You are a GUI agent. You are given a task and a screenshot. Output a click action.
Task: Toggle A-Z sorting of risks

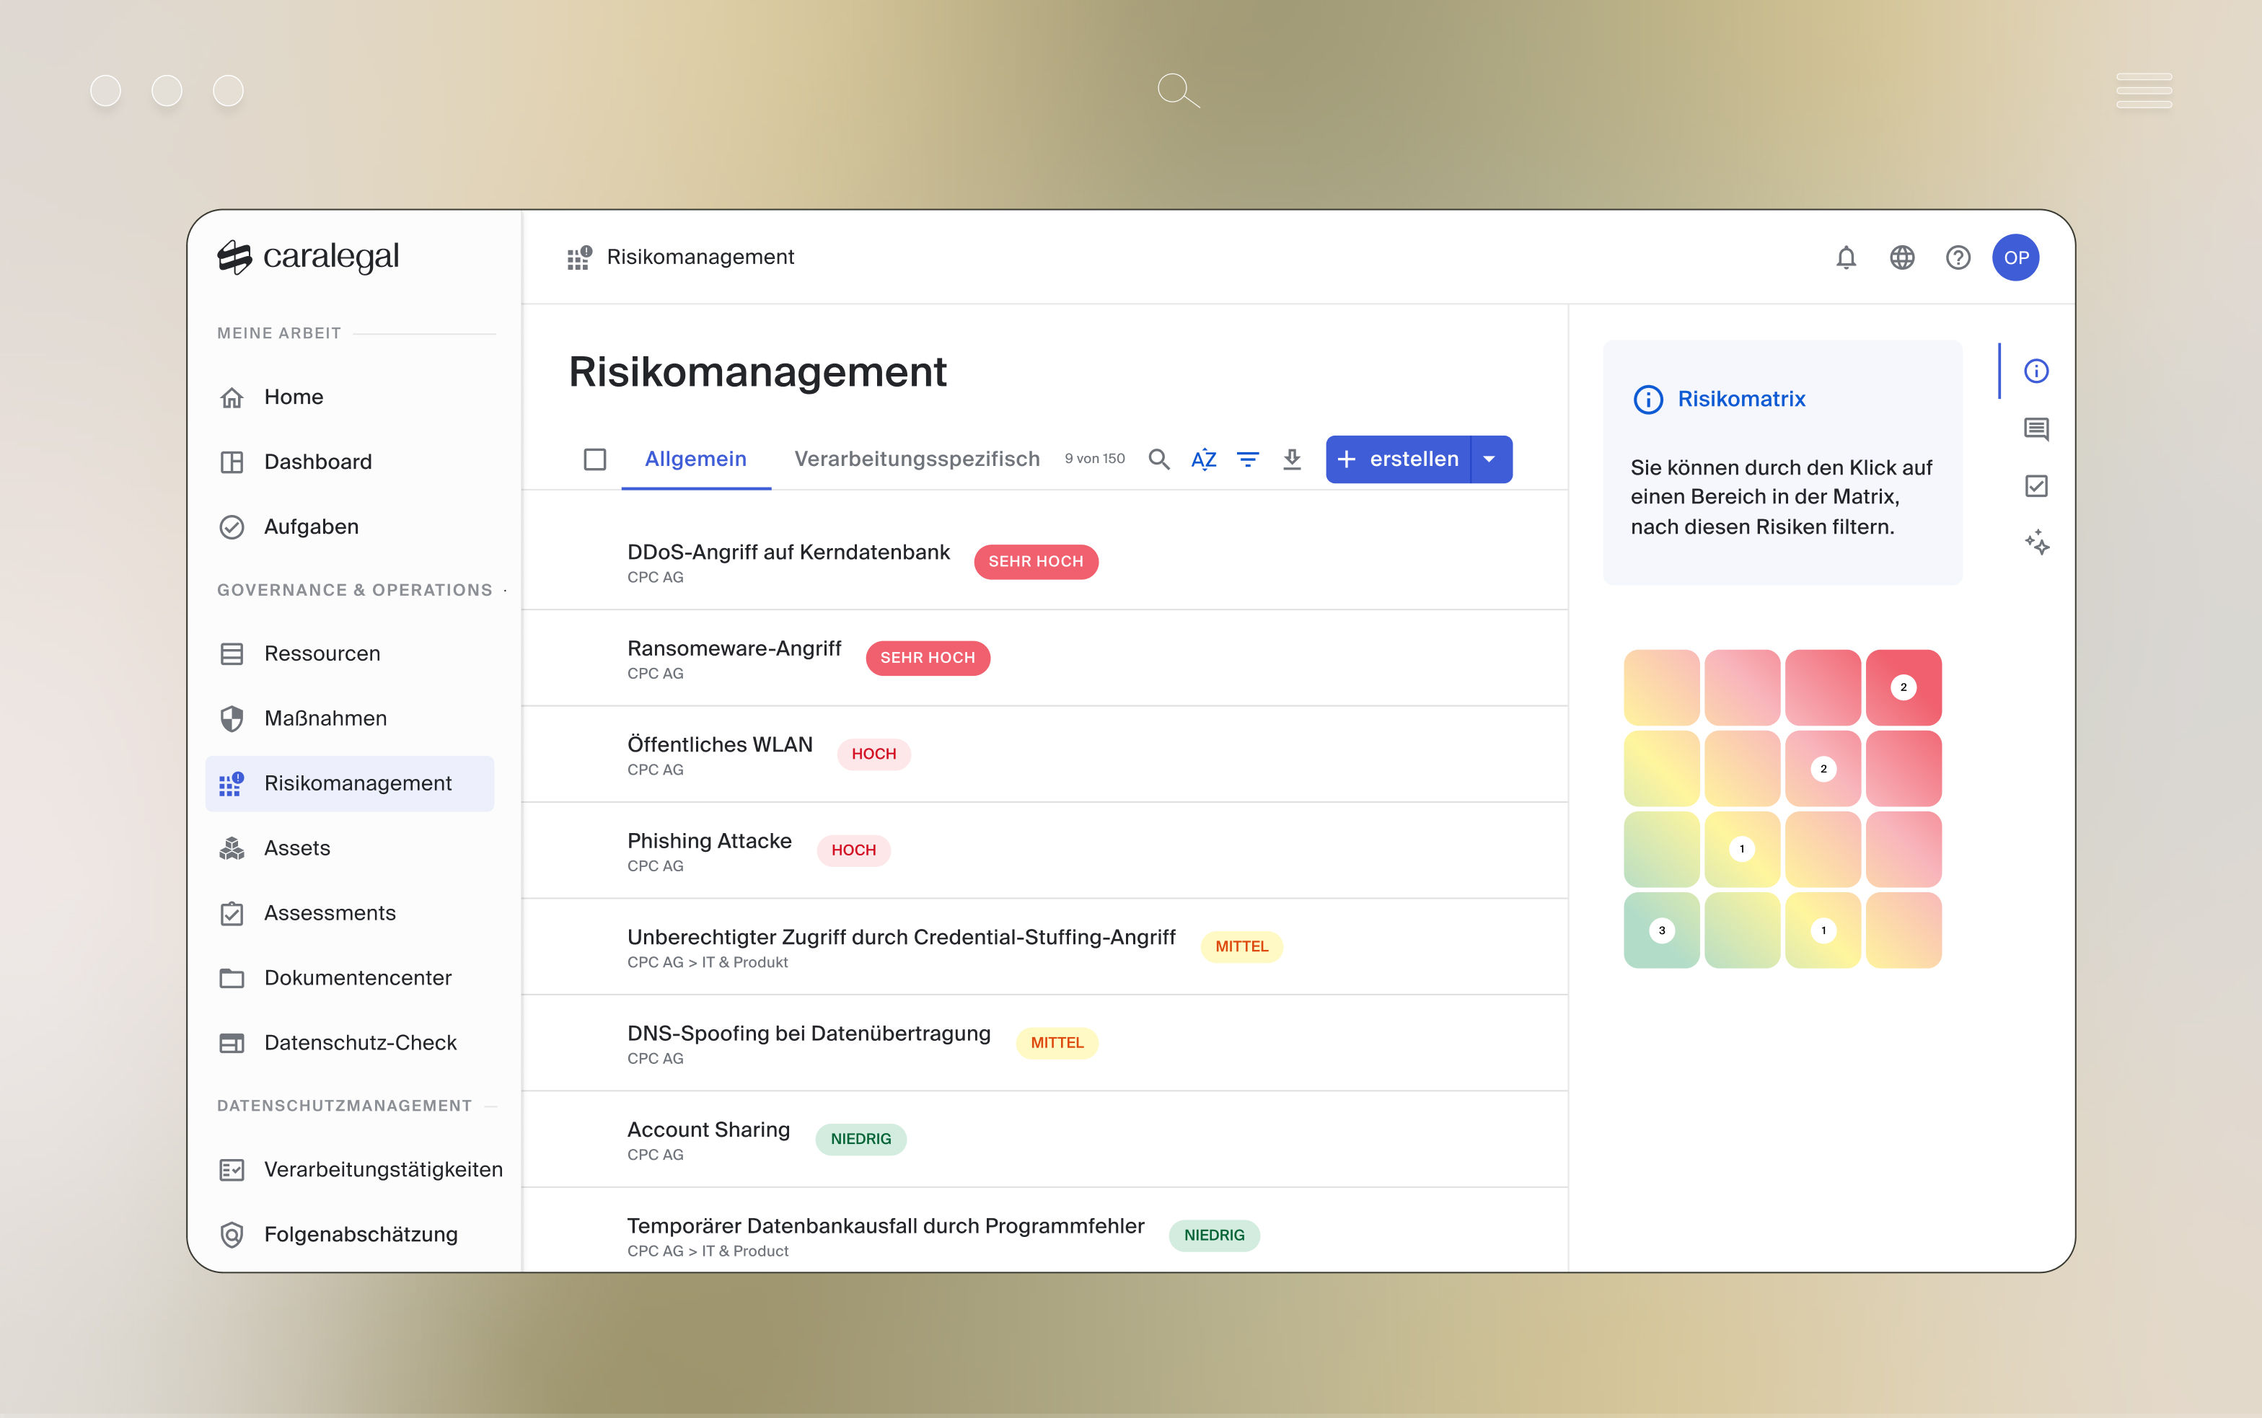[1204, 459]
